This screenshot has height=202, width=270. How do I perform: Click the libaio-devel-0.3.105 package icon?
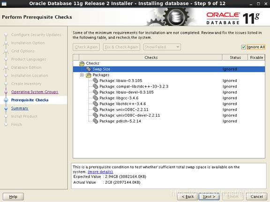pos(95,92)
